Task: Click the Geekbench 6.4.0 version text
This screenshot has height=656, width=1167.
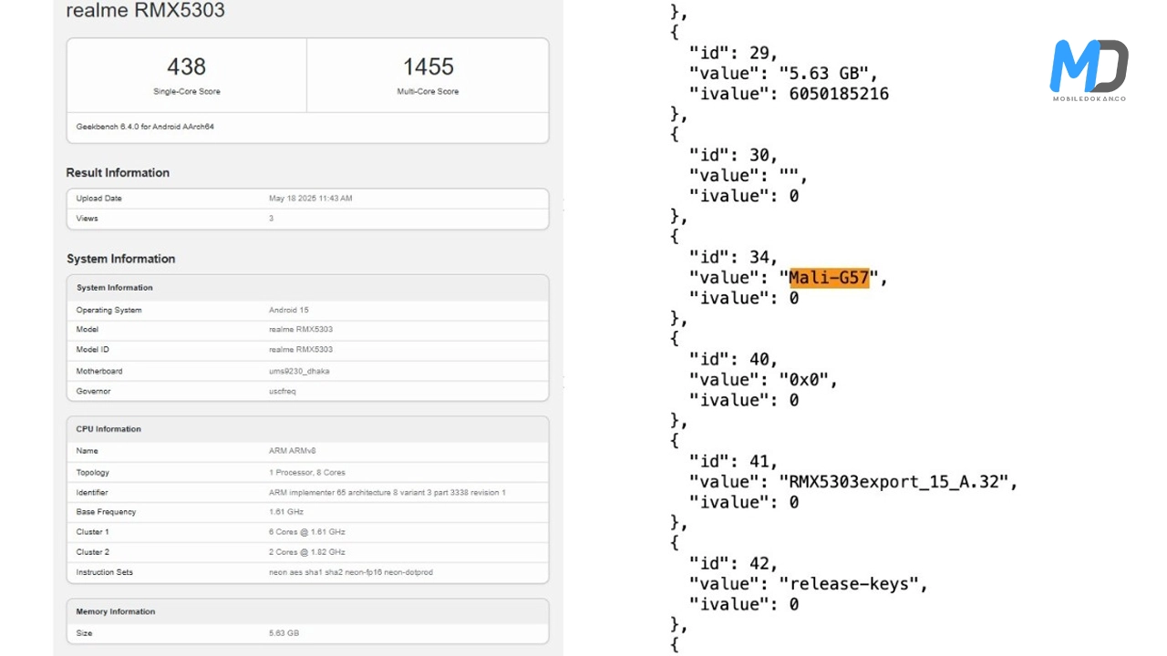Action: pyautogui.click(x=145, y=127)
